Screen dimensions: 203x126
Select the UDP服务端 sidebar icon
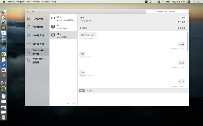click(29, 44)
